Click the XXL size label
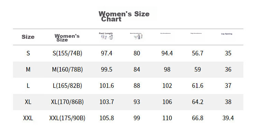Viewport: 256px width, 126px height. click(x=28, y=118)
